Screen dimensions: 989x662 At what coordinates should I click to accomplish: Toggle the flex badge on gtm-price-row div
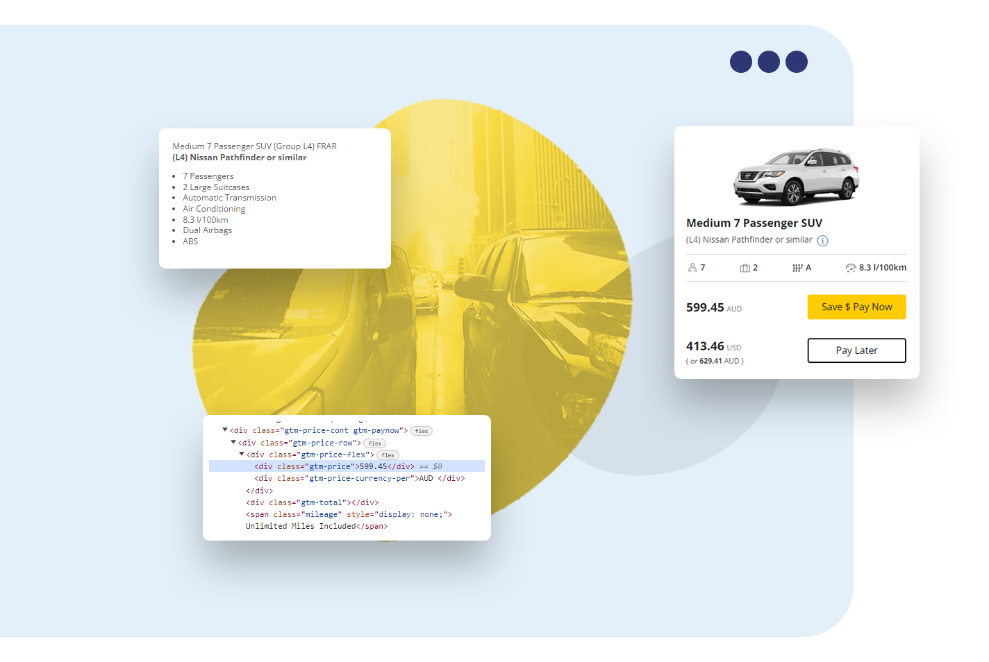click(x=375, y=443)
